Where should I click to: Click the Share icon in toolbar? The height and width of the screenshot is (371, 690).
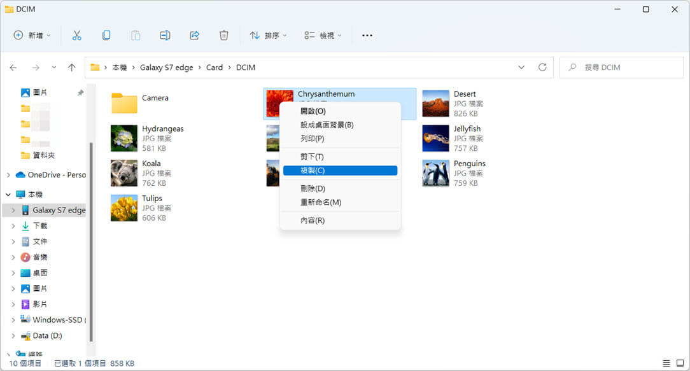click(195, 36)
